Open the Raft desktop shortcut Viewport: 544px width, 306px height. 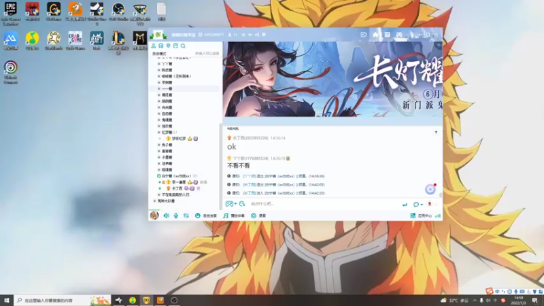(x=97, y=41)
